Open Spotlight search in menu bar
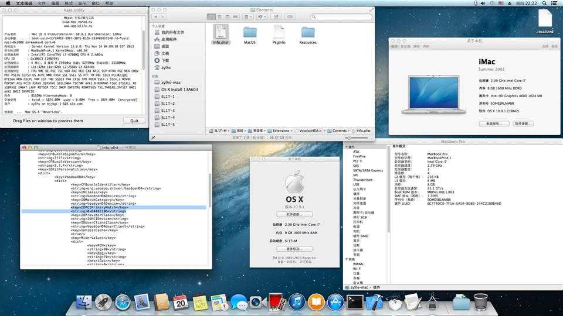 pos(544,4)
